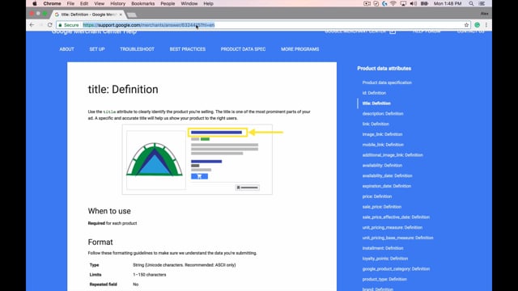The width and height of the screenshot is (518, 291).
Task: Open the File menu
Action: point(70,3)
